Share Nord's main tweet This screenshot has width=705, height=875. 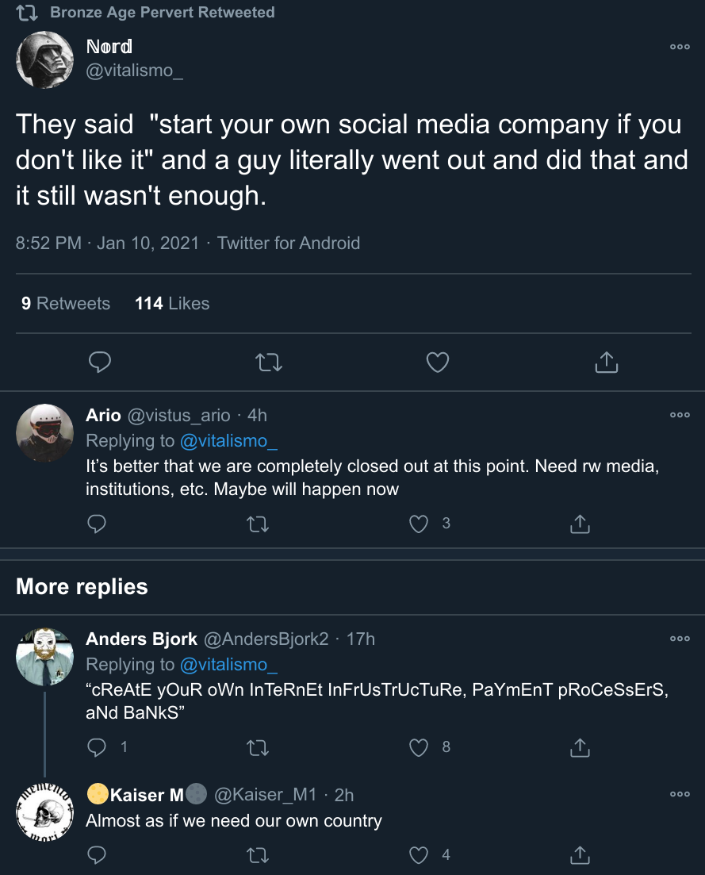(x=606, y=363)
